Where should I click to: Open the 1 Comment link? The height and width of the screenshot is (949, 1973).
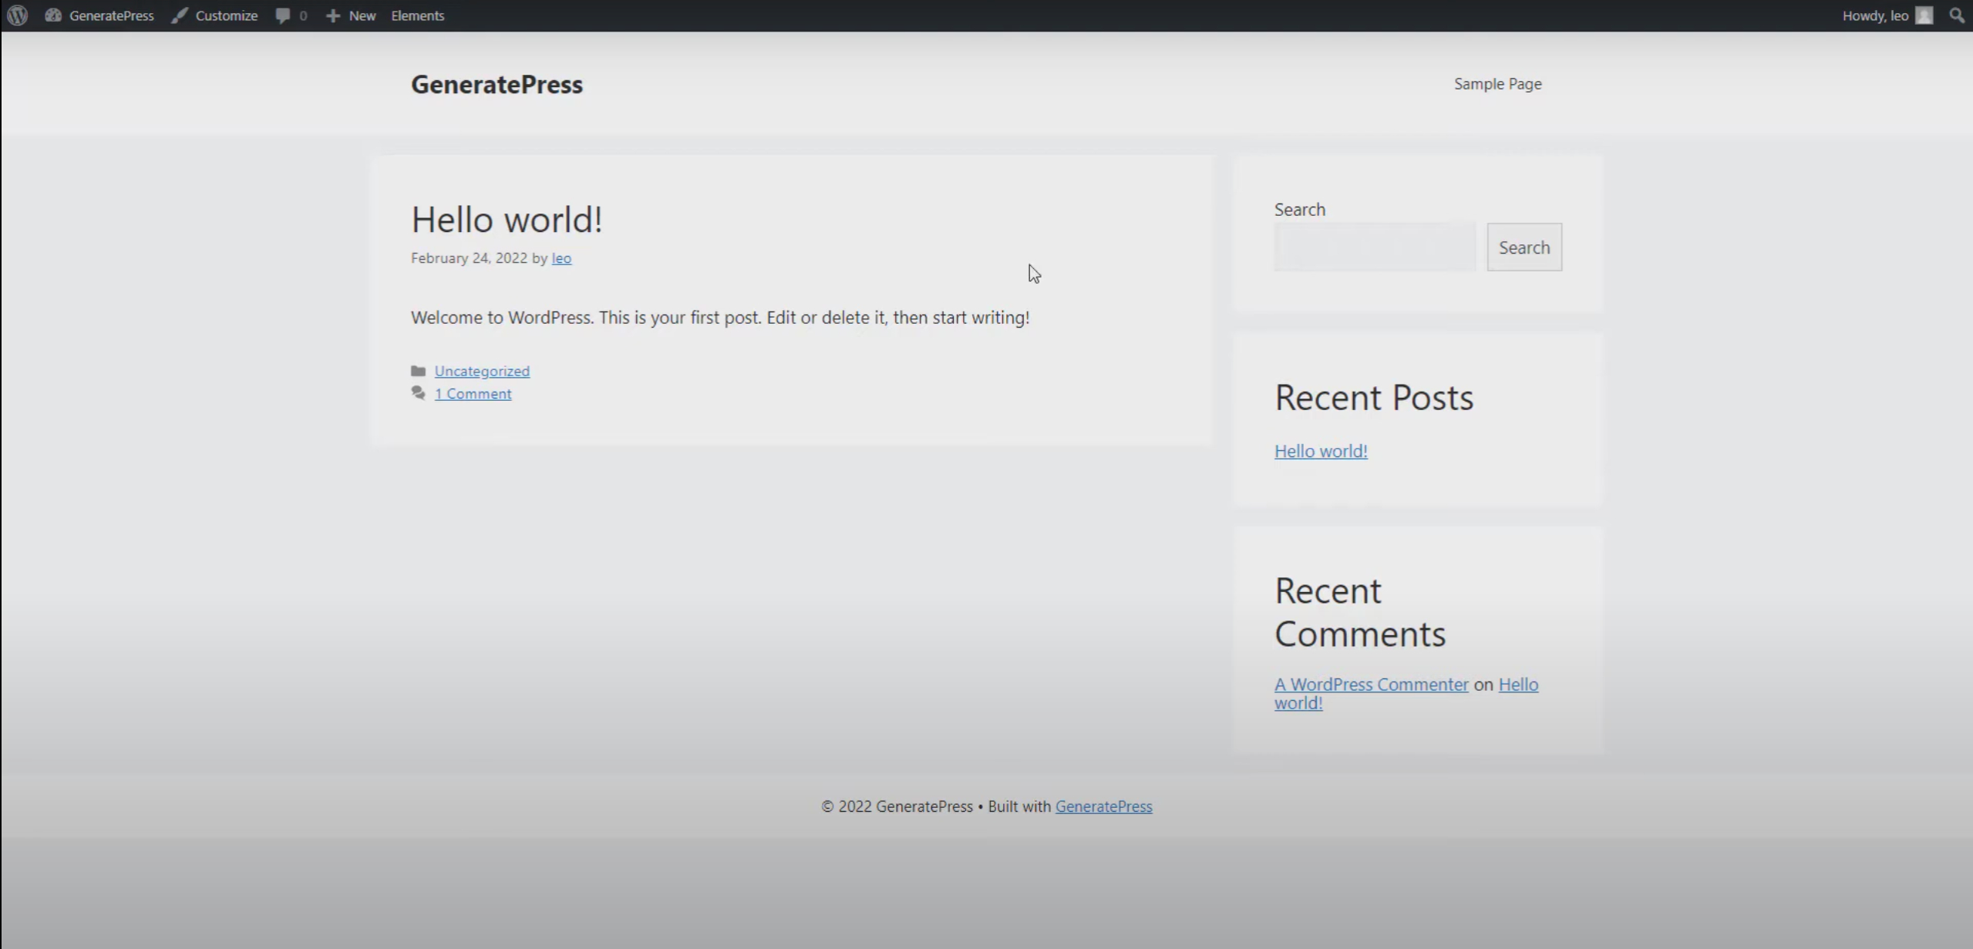coord(473,394)
